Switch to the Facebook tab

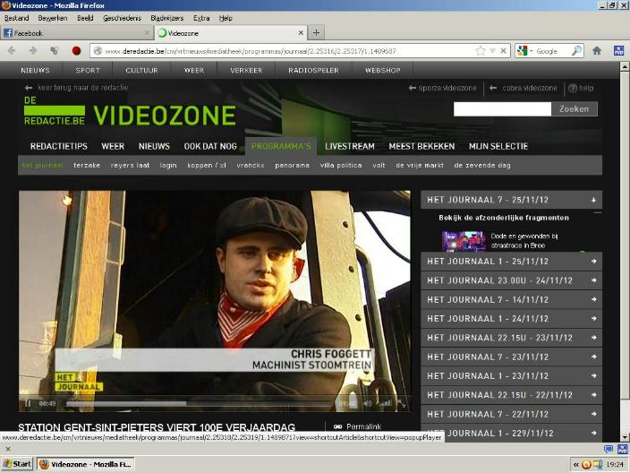click(76, 33)
